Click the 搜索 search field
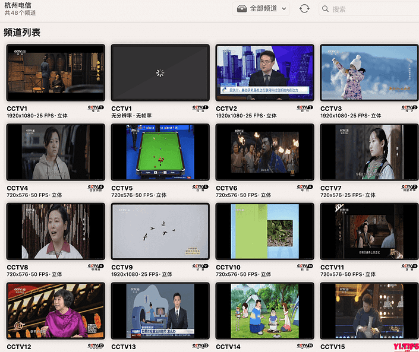This screenshot has height=352, width=419. (x=368, y=9)
